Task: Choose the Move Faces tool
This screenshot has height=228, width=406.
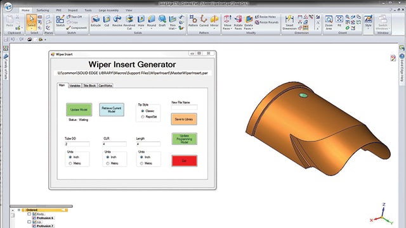Action: pos(227,22)
